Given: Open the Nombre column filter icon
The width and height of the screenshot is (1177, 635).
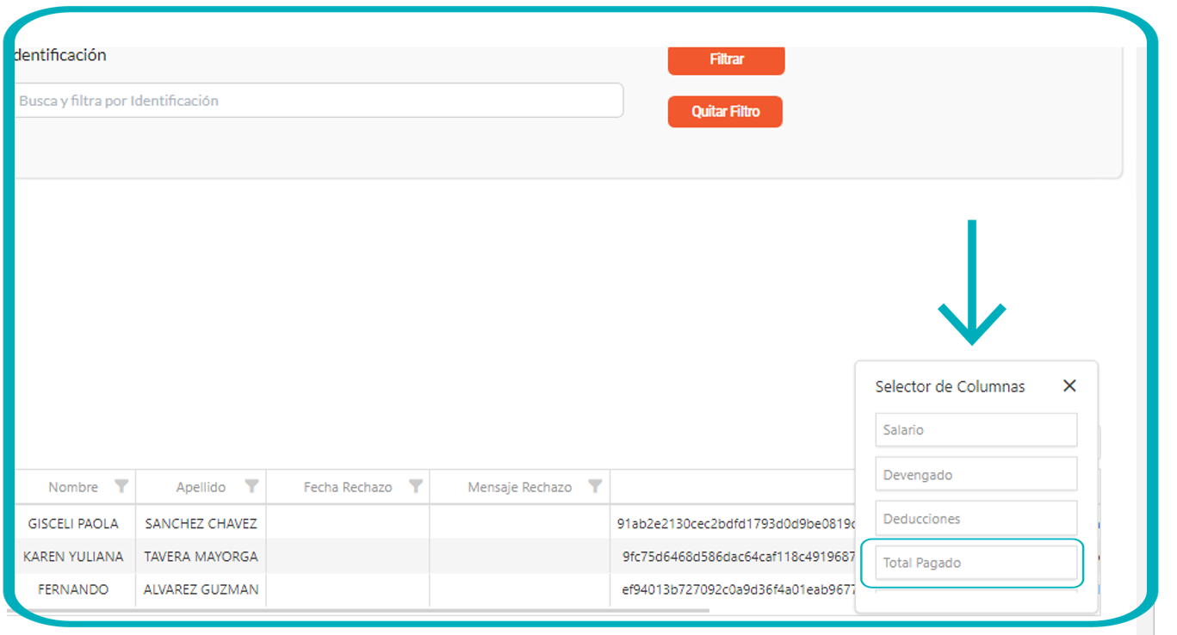Looking at the screenshot, I should [121, 487].
